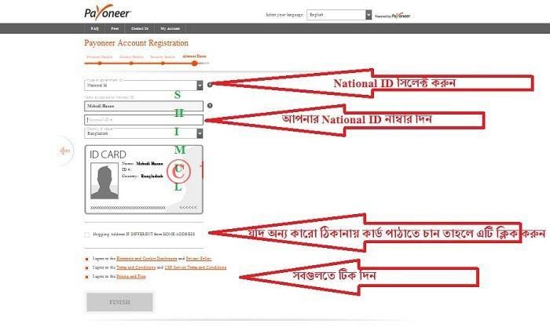This screenshot has width=550, height=331.
Task: Click the round orange icon at left edge
Action: click(64, 151)
